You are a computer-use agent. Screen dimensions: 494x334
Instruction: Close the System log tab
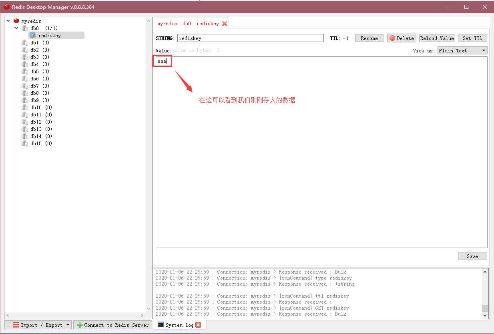pos(198,325)
